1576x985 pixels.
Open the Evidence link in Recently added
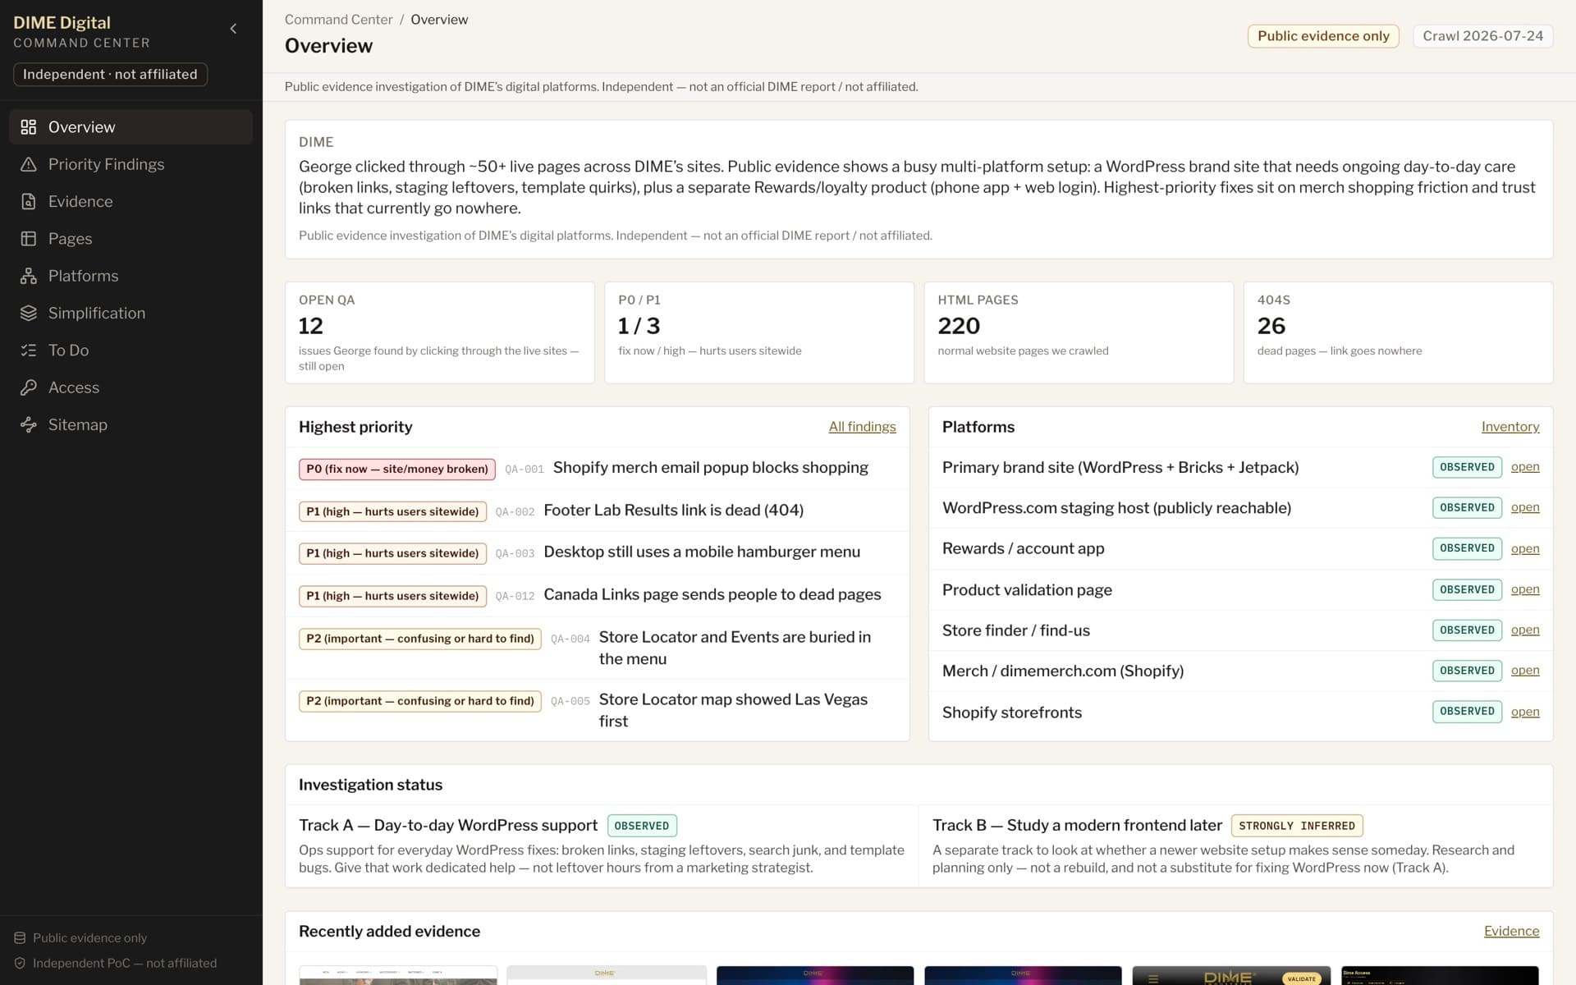click(1511, 931)
